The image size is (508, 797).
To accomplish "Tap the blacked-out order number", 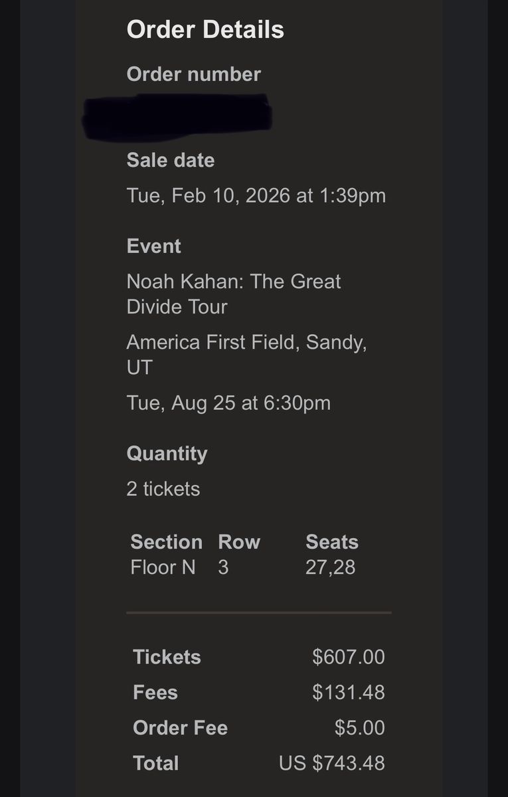I will (x=177, y=118).
